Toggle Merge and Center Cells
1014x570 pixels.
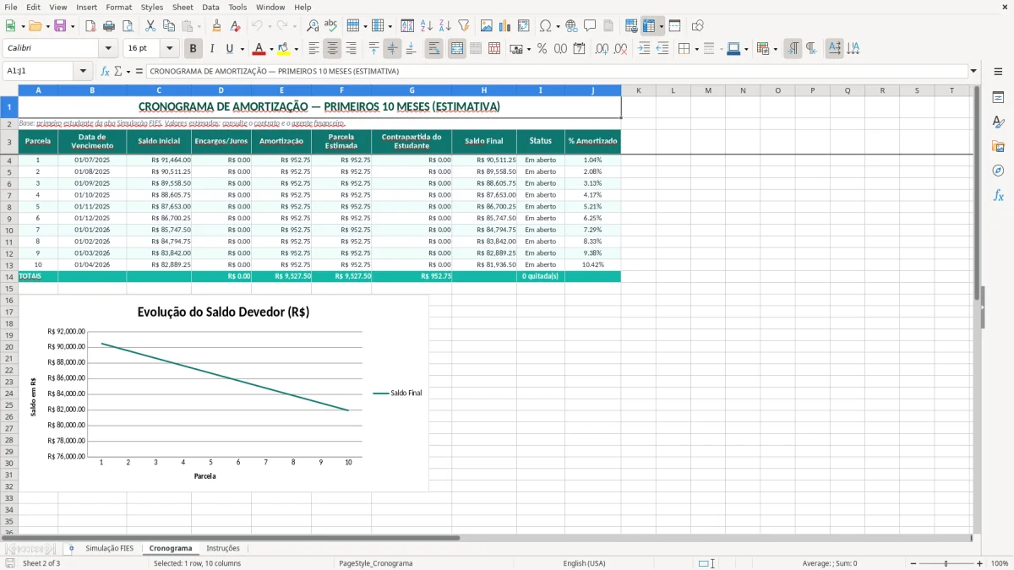coord(457,49)
